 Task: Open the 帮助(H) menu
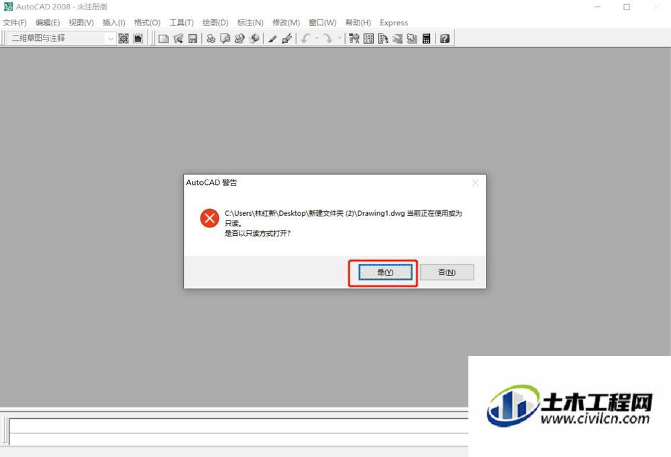(x=358, y=23)
